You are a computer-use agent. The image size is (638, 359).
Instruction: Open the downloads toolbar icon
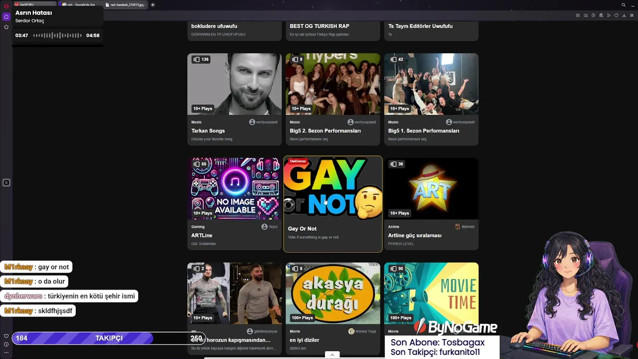(624, 15)
